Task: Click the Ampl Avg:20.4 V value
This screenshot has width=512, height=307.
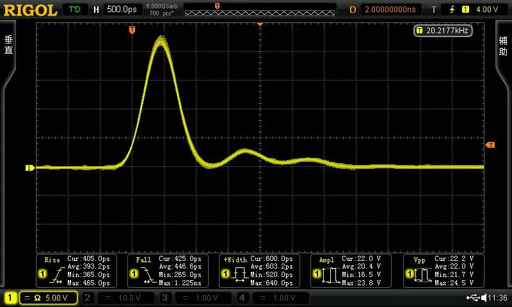Action: click(362, 267)
